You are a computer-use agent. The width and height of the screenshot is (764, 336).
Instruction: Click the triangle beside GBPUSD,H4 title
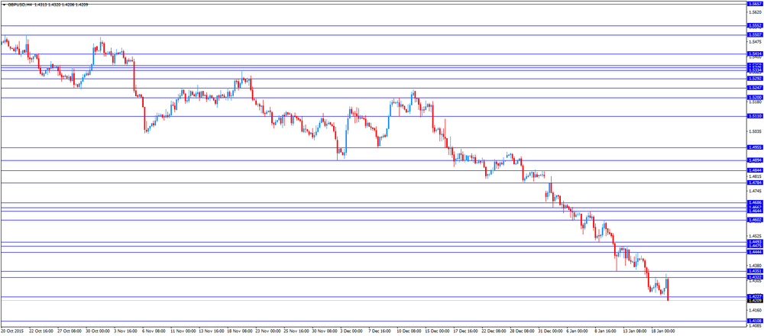point(4,5)
